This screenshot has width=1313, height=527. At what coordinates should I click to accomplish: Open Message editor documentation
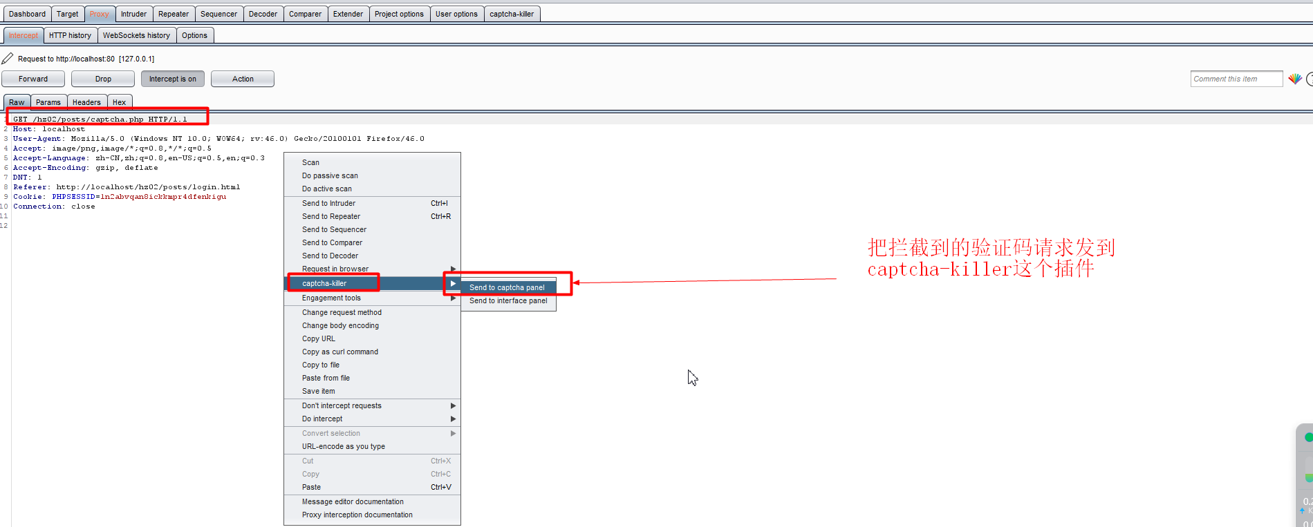[x=372, y=502]
